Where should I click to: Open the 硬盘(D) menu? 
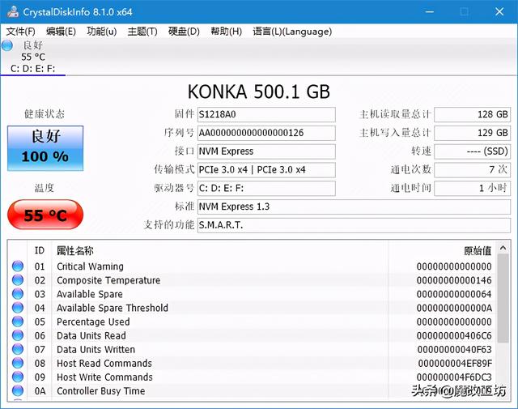pyautogui.click(x=184, y=32)
